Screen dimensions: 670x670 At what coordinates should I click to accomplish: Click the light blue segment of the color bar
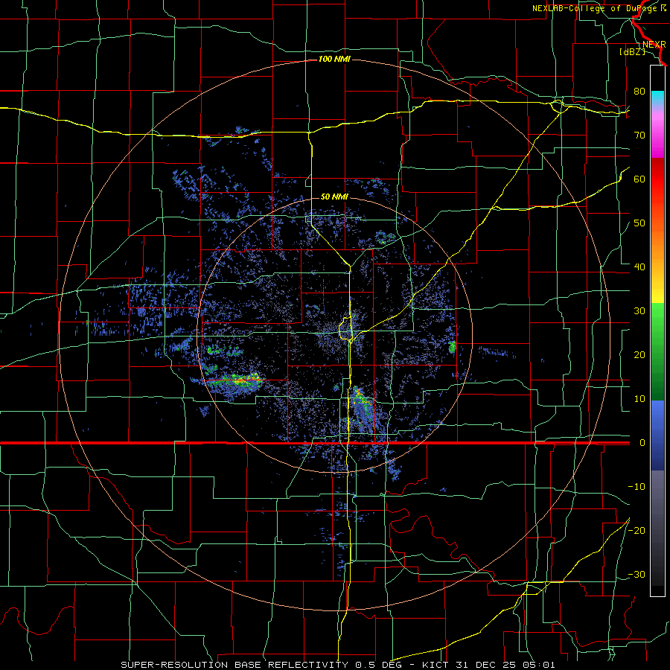657,412
